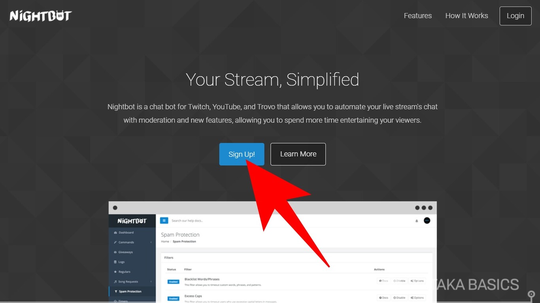Click the Nightbot logo in the header
The image size is (540, 303).
point(40,16)
